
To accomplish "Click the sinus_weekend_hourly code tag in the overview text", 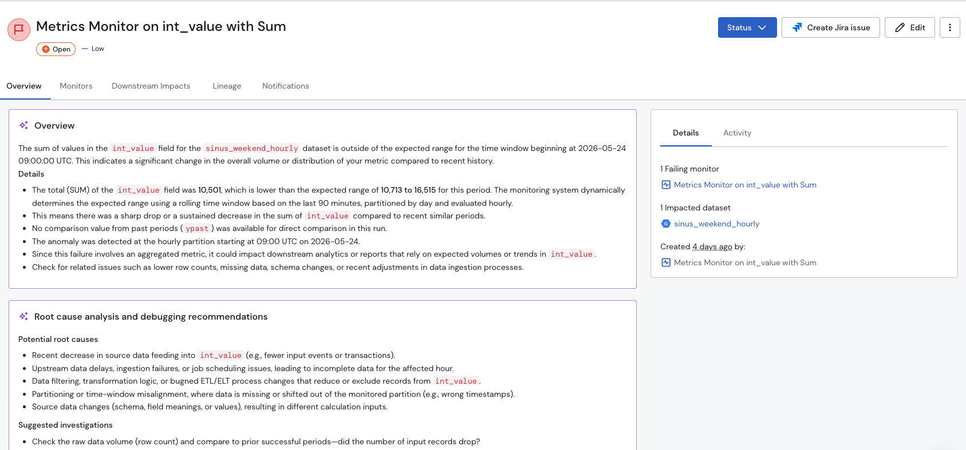I will (x=252, y=148).
